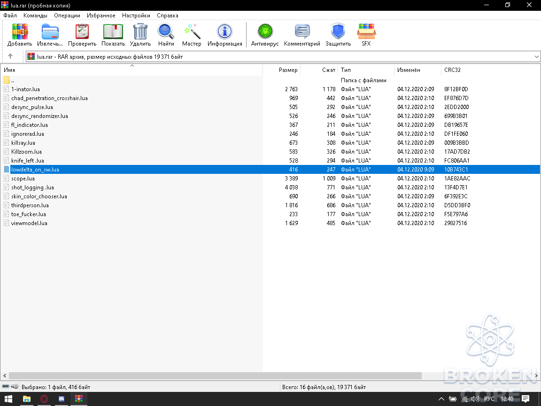Viewport: 541px width, 406px height.
Task: Open Discord from the taskbar
Action: pyautogui.click(x=62, y=399)
